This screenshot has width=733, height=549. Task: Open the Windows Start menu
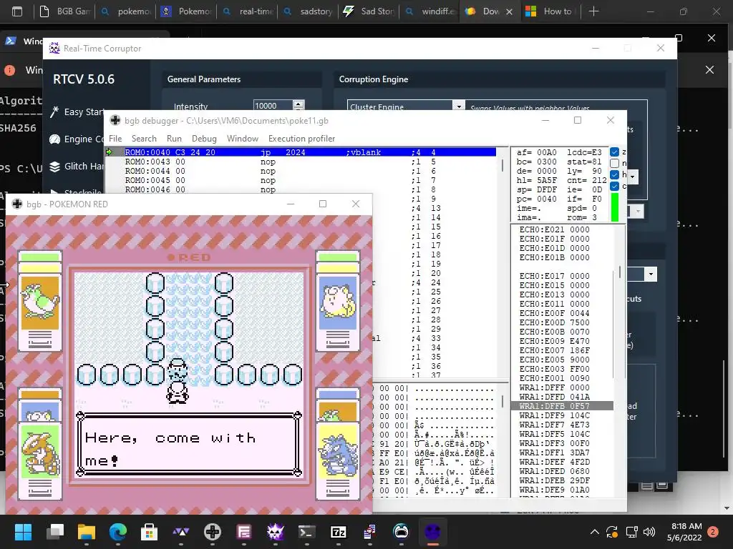[23, 531]
